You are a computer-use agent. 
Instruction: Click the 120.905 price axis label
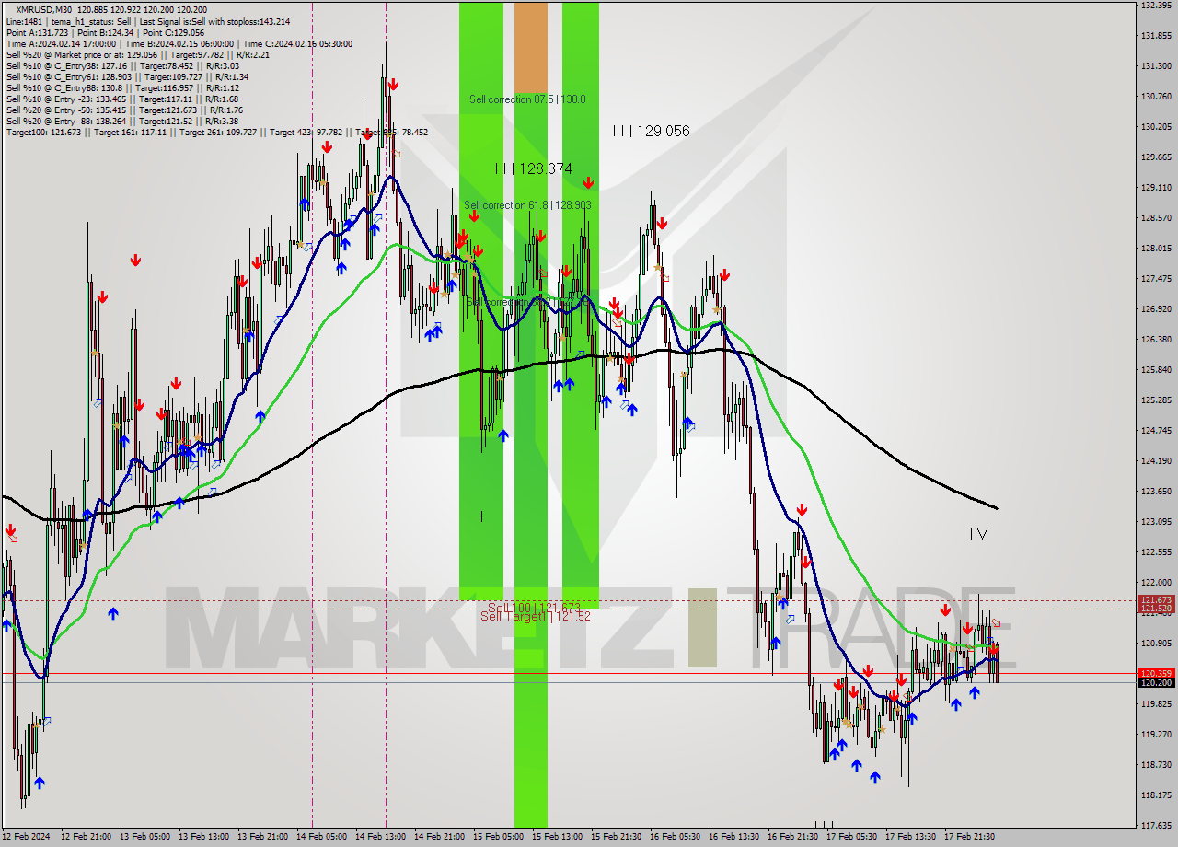pos(1156,644)
